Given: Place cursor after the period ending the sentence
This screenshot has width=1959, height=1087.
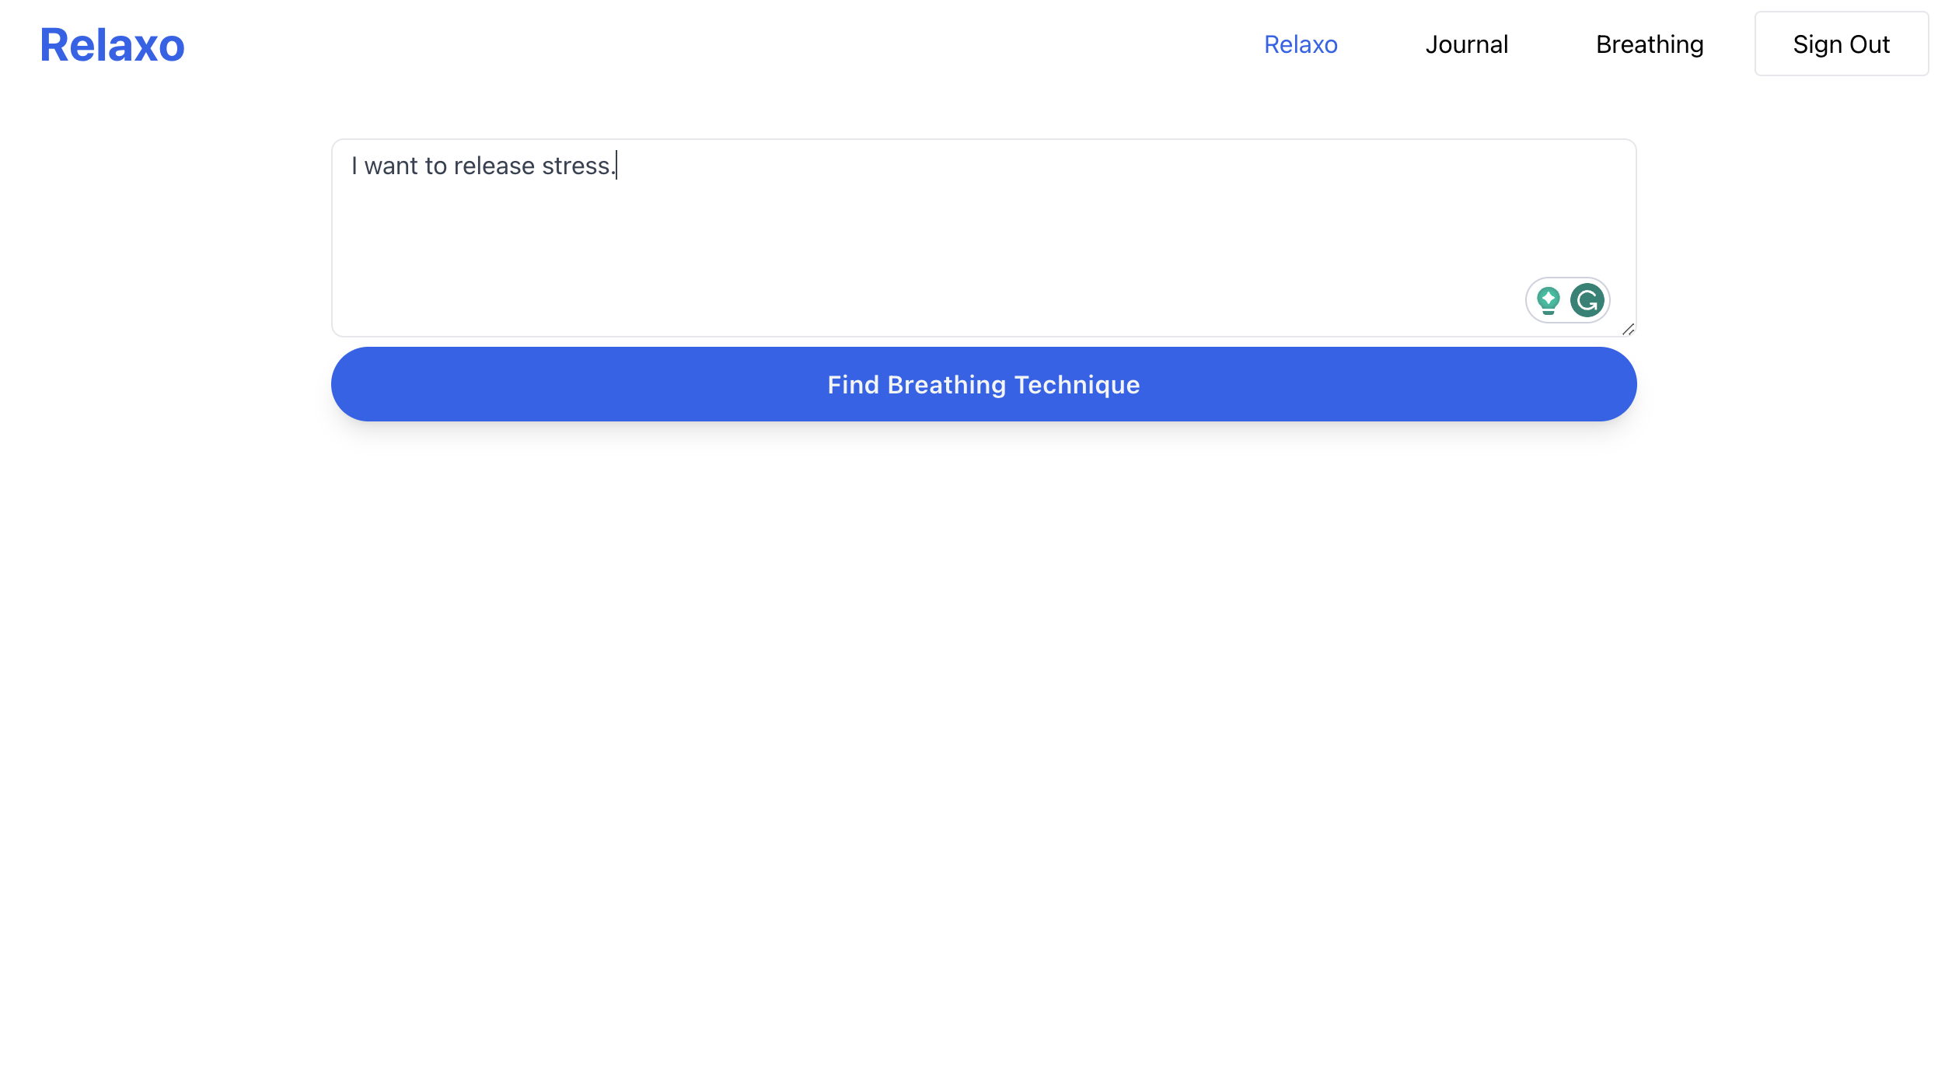Looking at the screenshot, I should 616,166.
